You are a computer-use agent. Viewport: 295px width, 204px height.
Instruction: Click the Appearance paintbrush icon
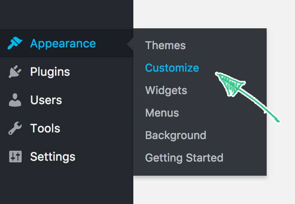[15, 43]
